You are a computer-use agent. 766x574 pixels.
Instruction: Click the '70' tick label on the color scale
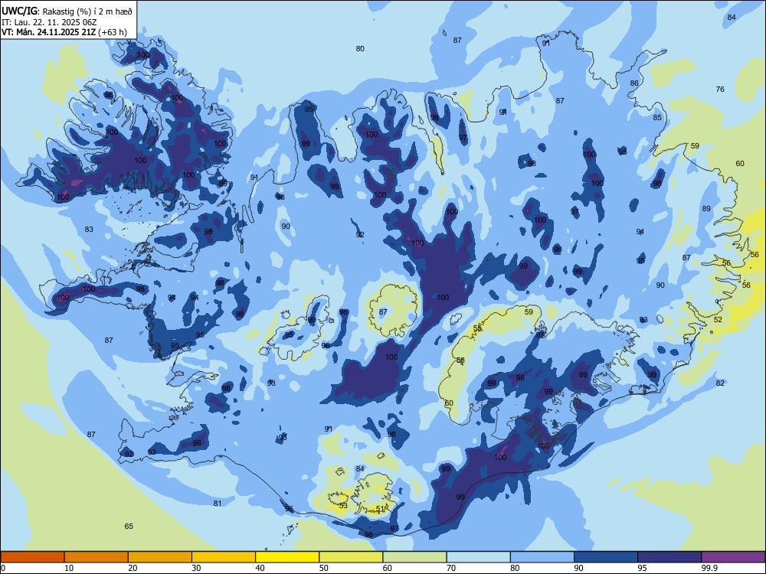pyautogui.click(x=451, y=568)
